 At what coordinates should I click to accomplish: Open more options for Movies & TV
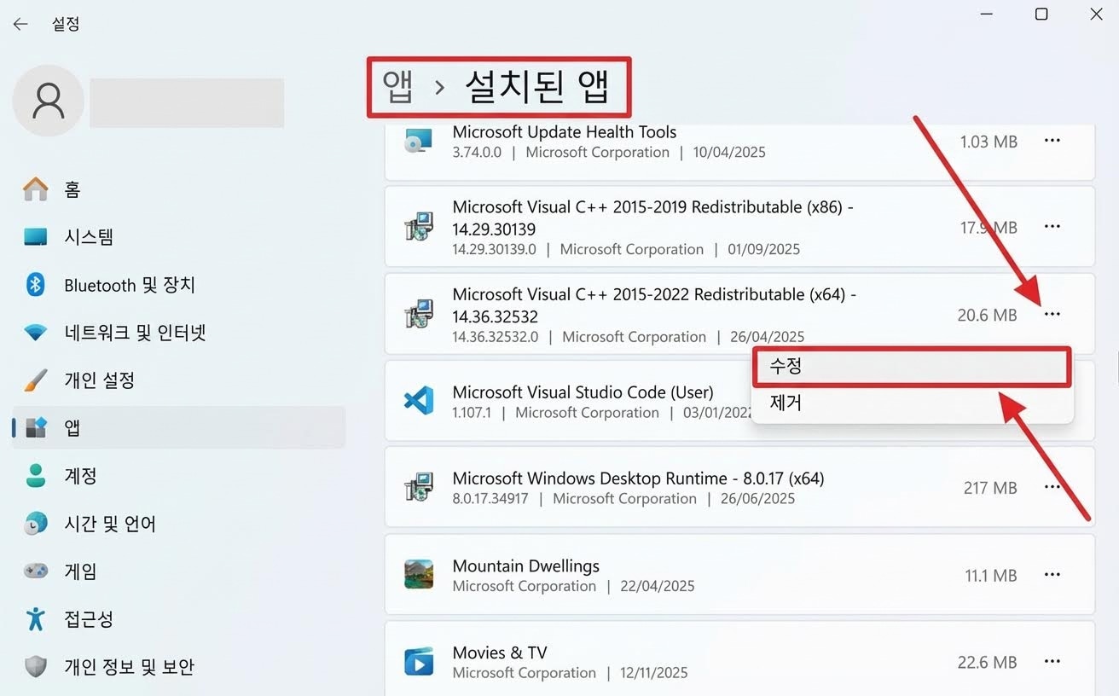click(x=1052, y=662)
